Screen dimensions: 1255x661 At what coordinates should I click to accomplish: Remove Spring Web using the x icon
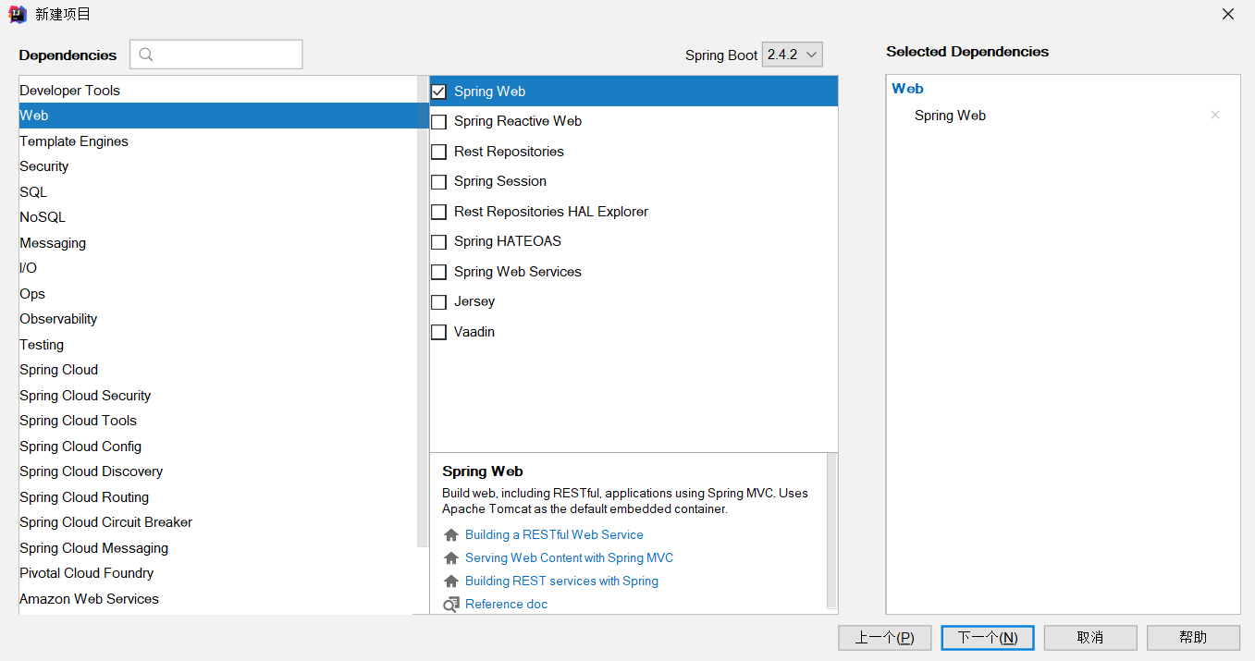point(1215,115)
